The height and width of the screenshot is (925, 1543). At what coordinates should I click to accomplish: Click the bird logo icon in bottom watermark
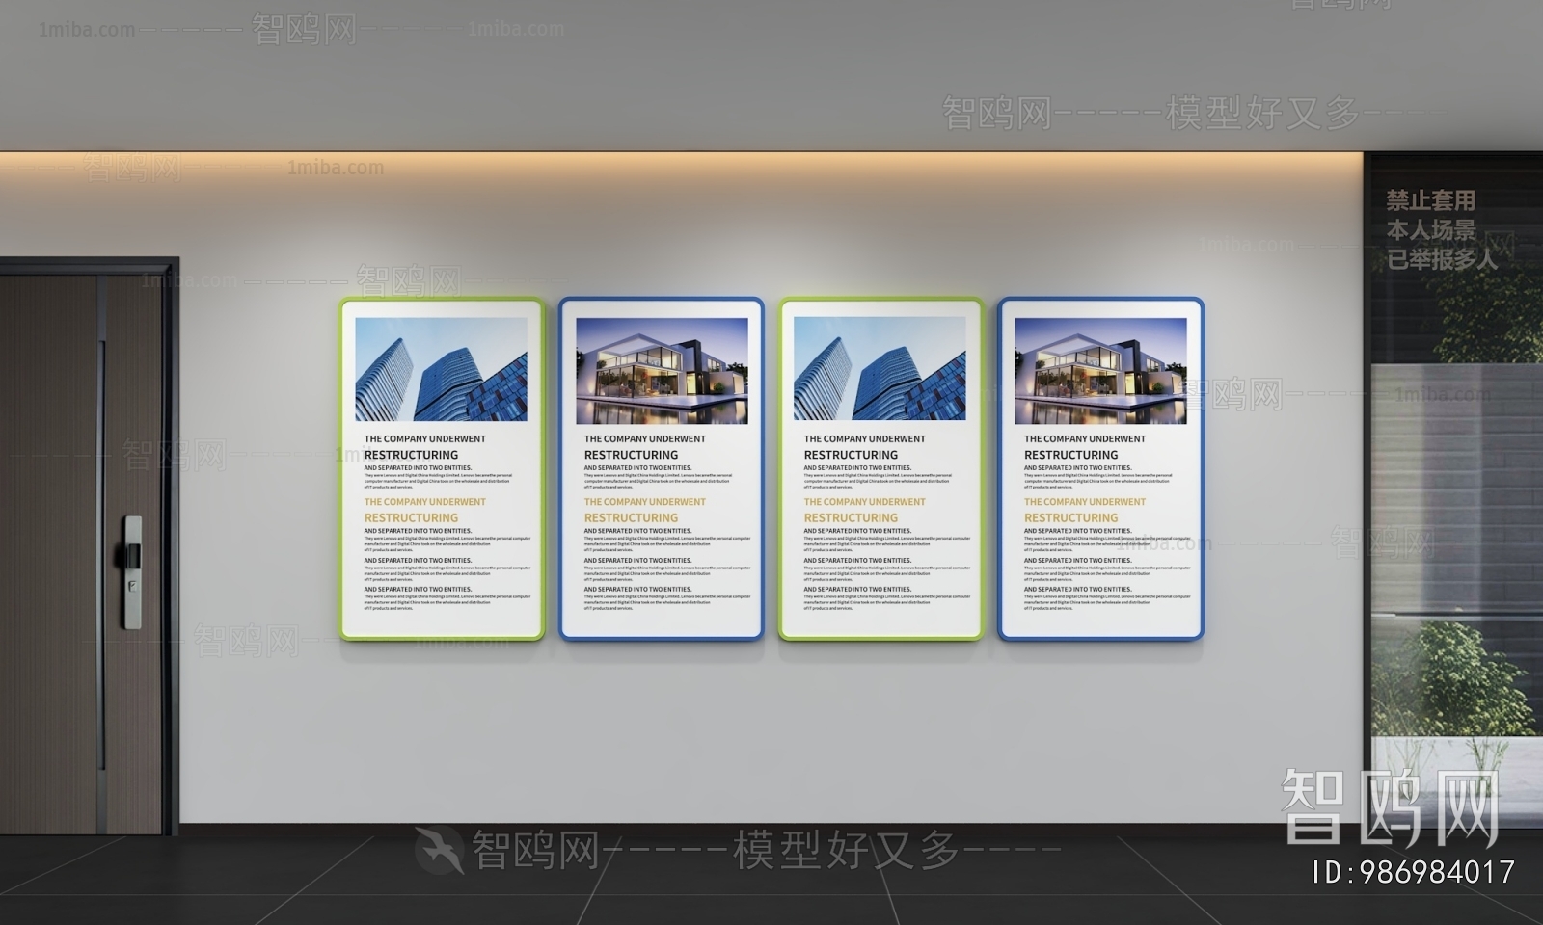pyautogui.click(x=440, y=850)
